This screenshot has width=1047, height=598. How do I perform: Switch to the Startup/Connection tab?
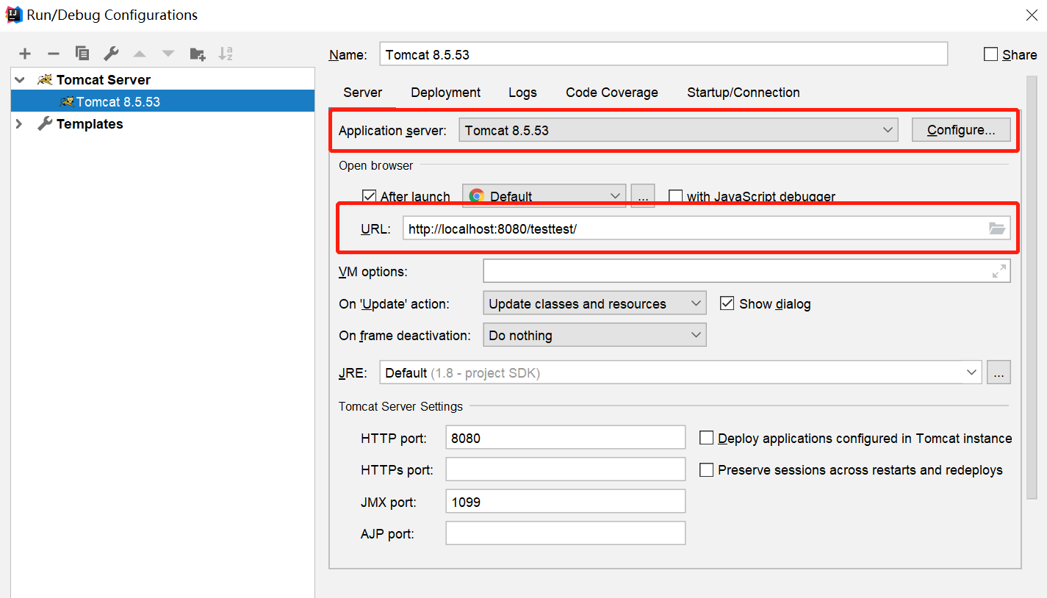(744, 93)
